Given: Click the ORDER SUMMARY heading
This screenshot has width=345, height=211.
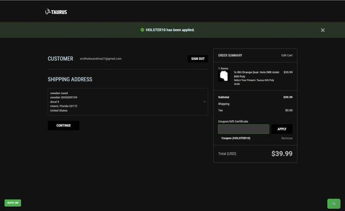Looking at the screenshot, I should (230, 55).
